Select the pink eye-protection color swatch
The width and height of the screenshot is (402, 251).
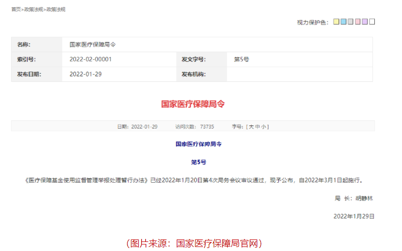[x=358, y=22]
